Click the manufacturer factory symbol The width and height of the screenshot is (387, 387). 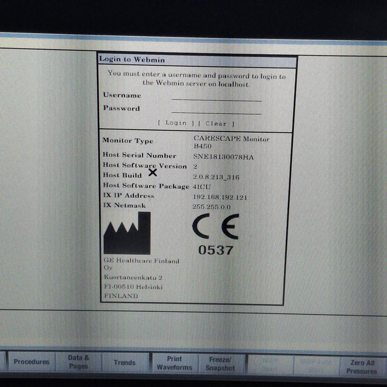coord(127,233)
